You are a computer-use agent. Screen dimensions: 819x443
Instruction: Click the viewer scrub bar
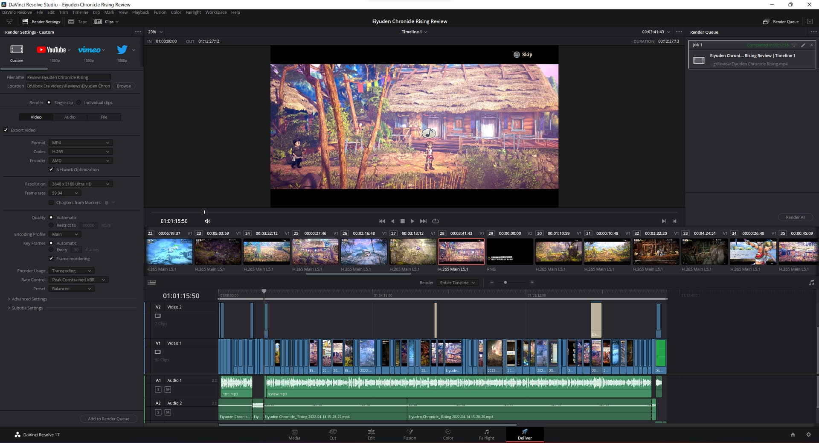point(414,212)
